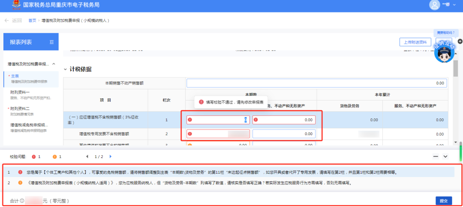Minimize the validation panel with dash icon
The width and height of the screenshot is (463, 207).
point(436,157)
